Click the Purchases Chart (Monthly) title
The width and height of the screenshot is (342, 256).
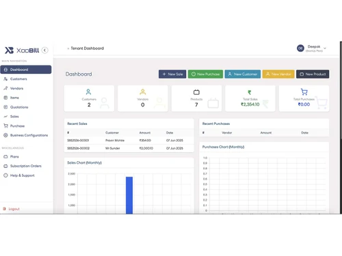[223, 147]
